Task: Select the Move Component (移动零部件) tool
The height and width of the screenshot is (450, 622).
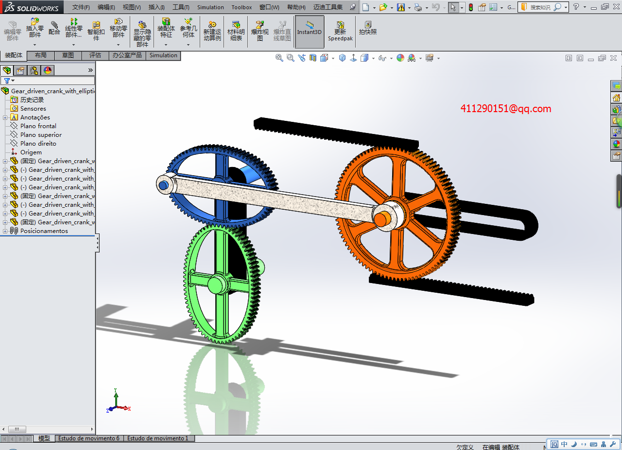Action: coord(119,28)
